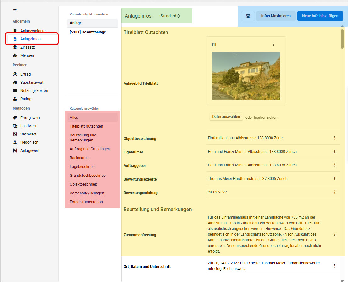This screenshot has width=348, height=282.
Task: Click the house photo thumbnail
Action: 246,76
